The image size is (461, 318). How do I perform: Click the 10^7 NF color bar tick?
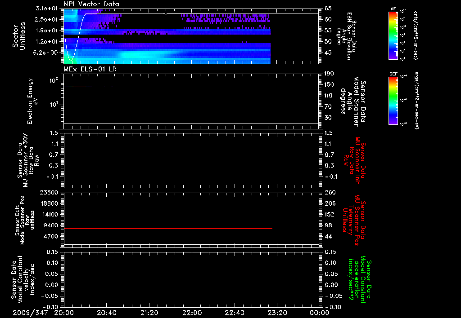403,51
